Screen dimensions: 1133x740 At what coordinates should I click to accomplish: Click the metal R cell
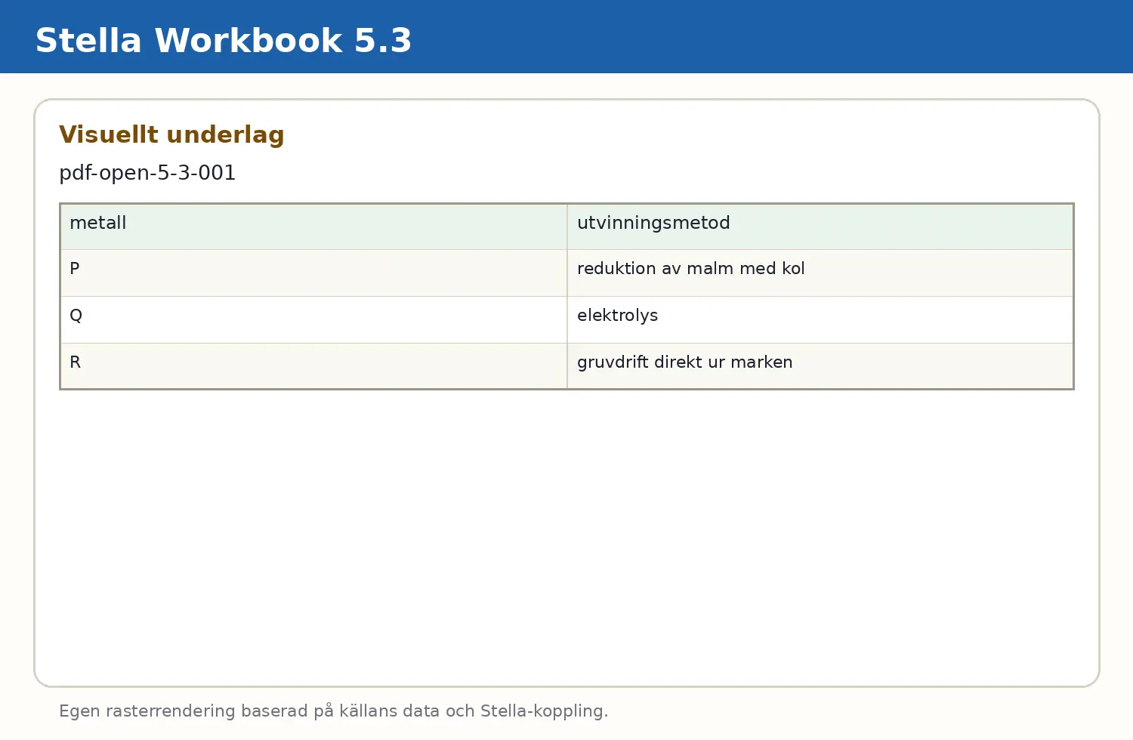pyautogui.click(x=313, y=366)
